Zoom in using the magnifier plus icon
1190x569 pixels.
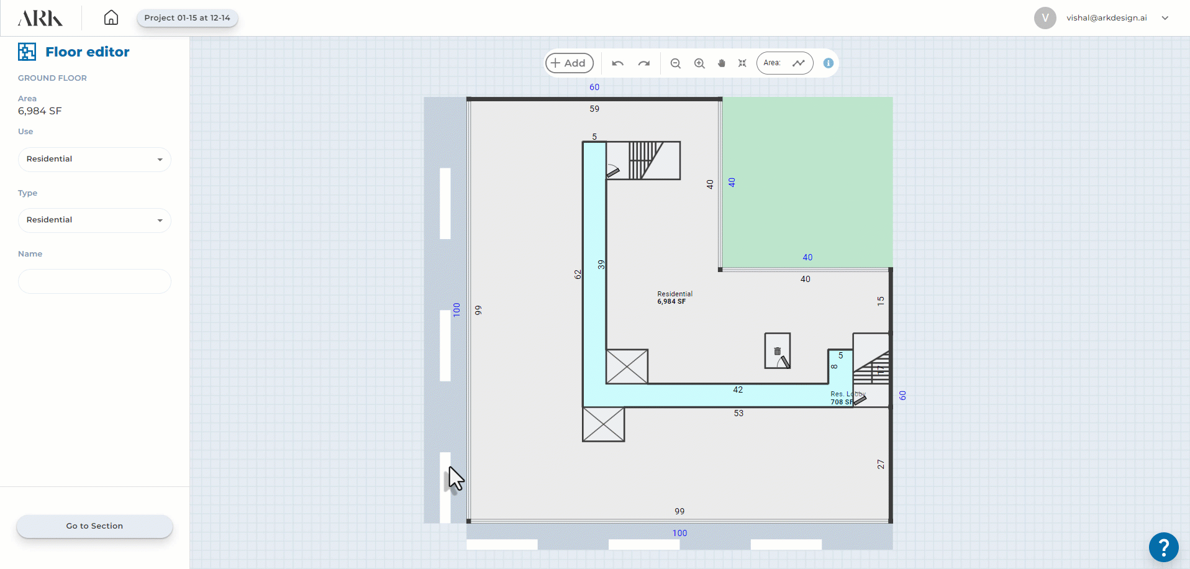coord(699,63)
